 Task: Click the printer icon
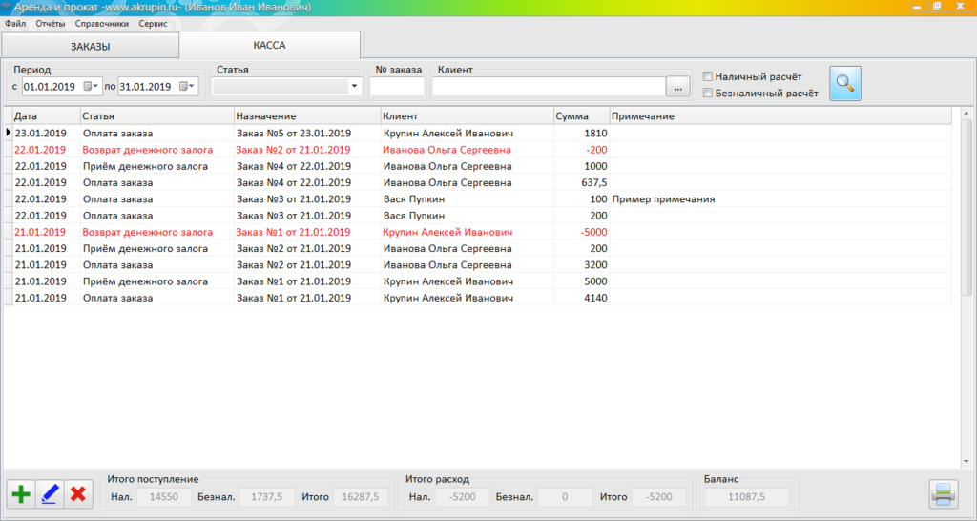tap(943, 494)
